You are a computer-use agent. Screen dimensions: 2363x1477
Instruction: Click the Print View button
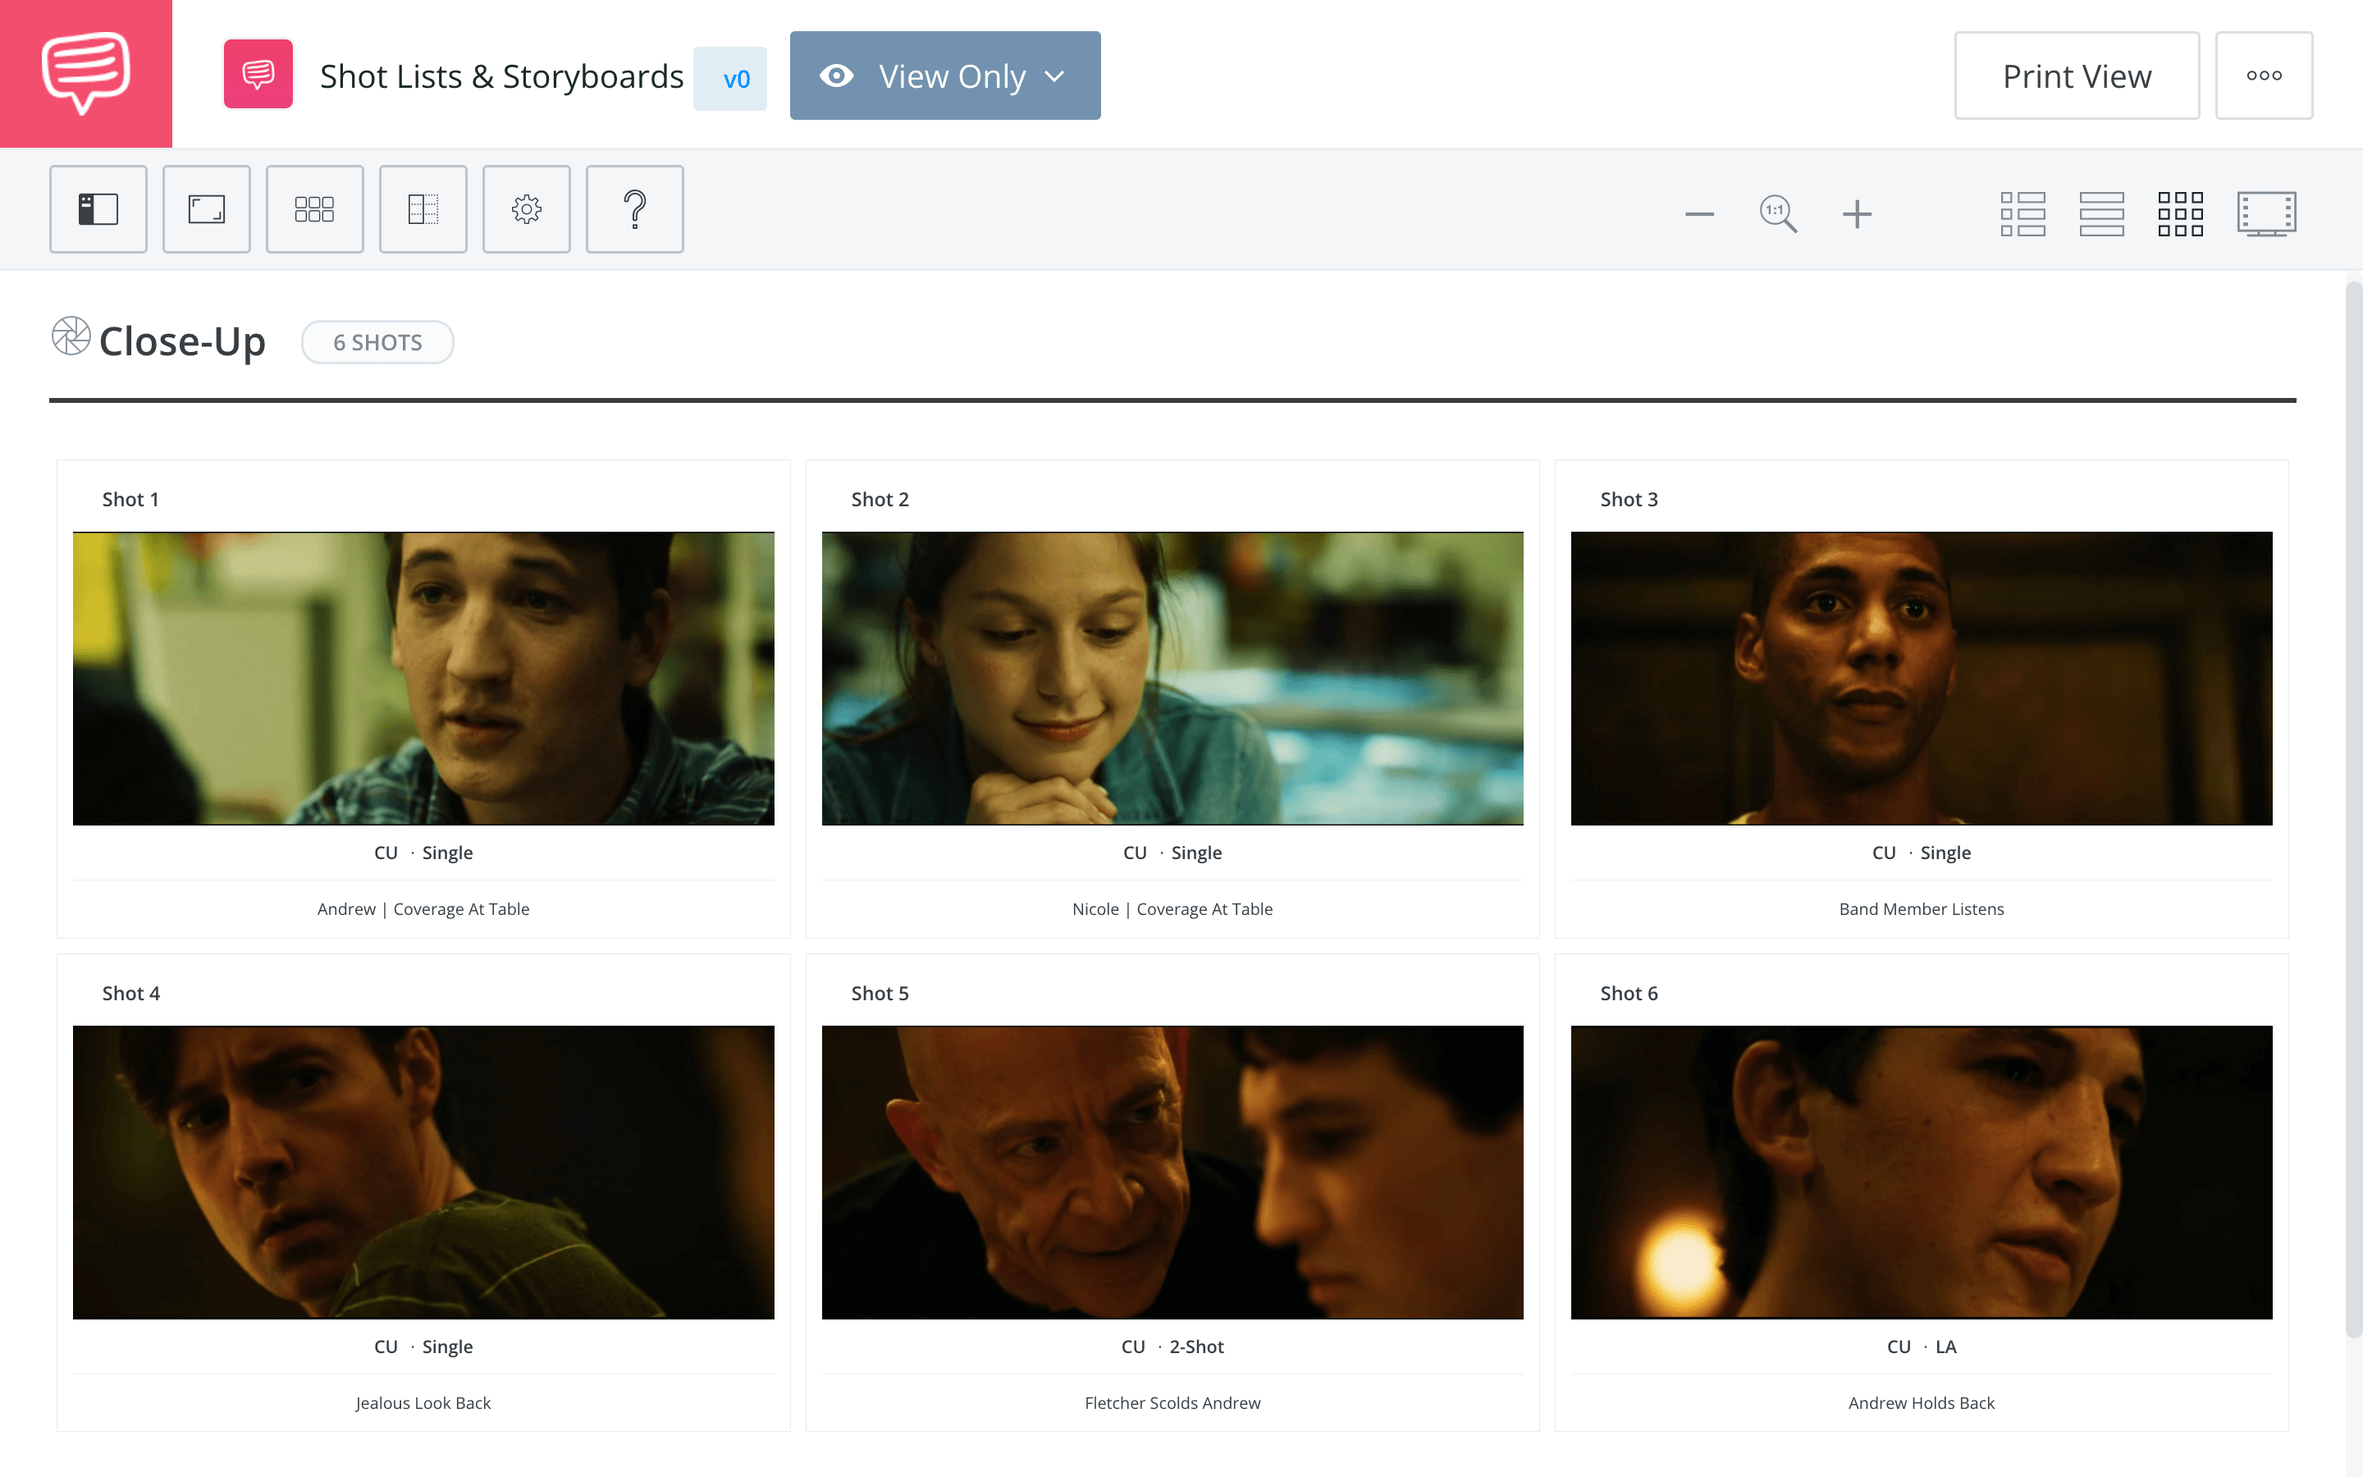[2076, 75]
